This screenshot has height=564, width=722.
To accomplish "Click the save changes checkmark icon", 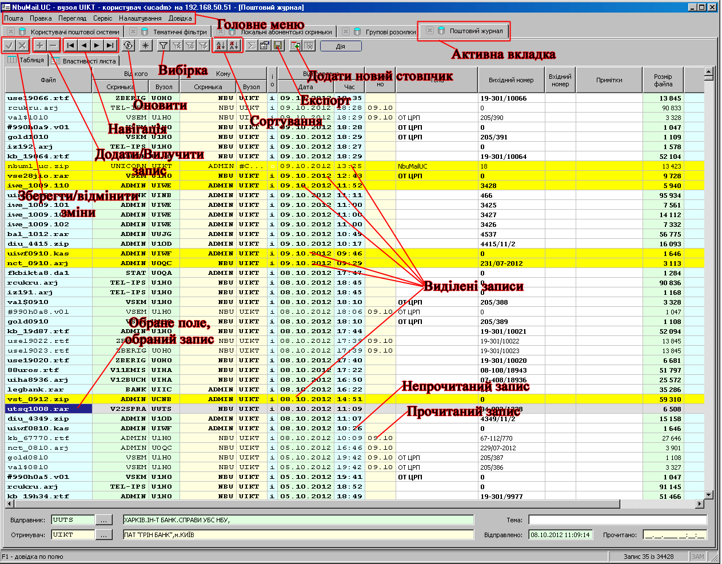I will tap(9, 45).
